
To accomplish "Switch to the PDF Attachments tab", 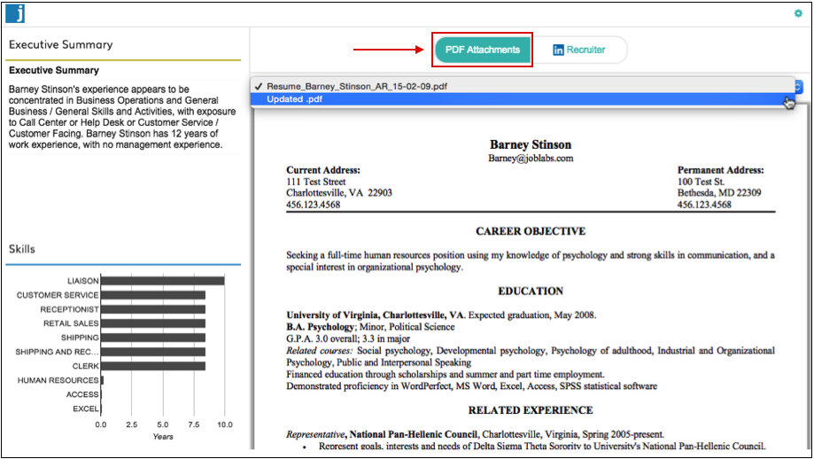I will pyautogui.click(x=482, y=50).
